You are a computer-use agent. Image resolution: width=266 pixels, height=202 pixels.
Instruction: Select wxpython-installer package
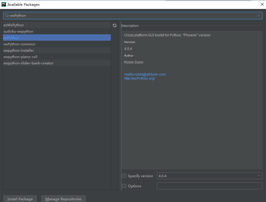[19, 50]
